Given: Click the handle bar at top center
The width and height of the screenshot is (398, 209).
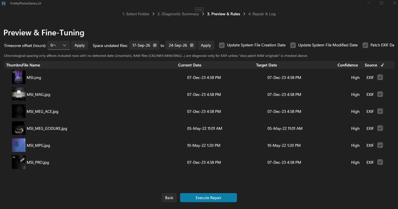Looking at the screenshot, I should [x=199, y=9].
